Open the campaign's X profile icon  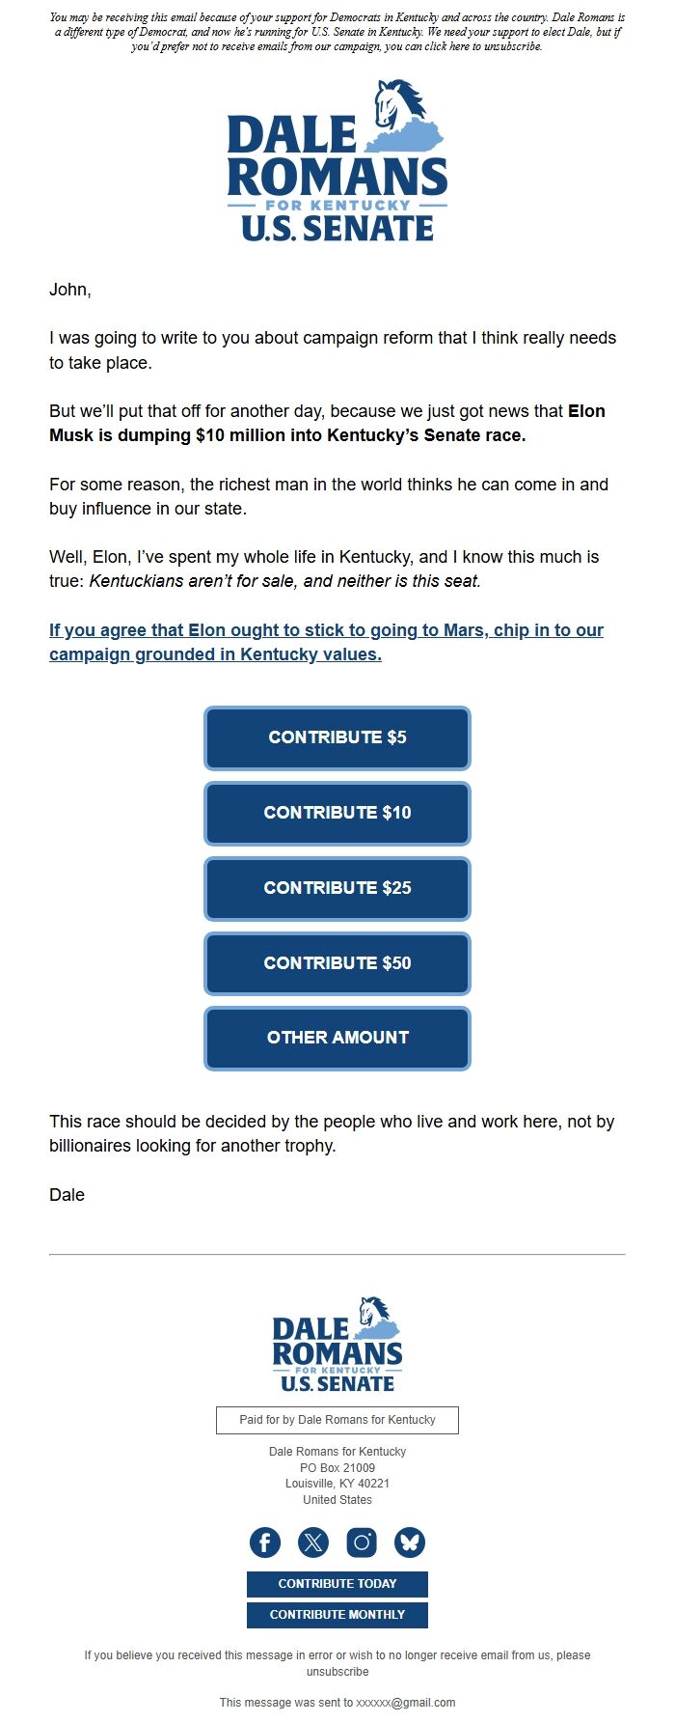312,1542
